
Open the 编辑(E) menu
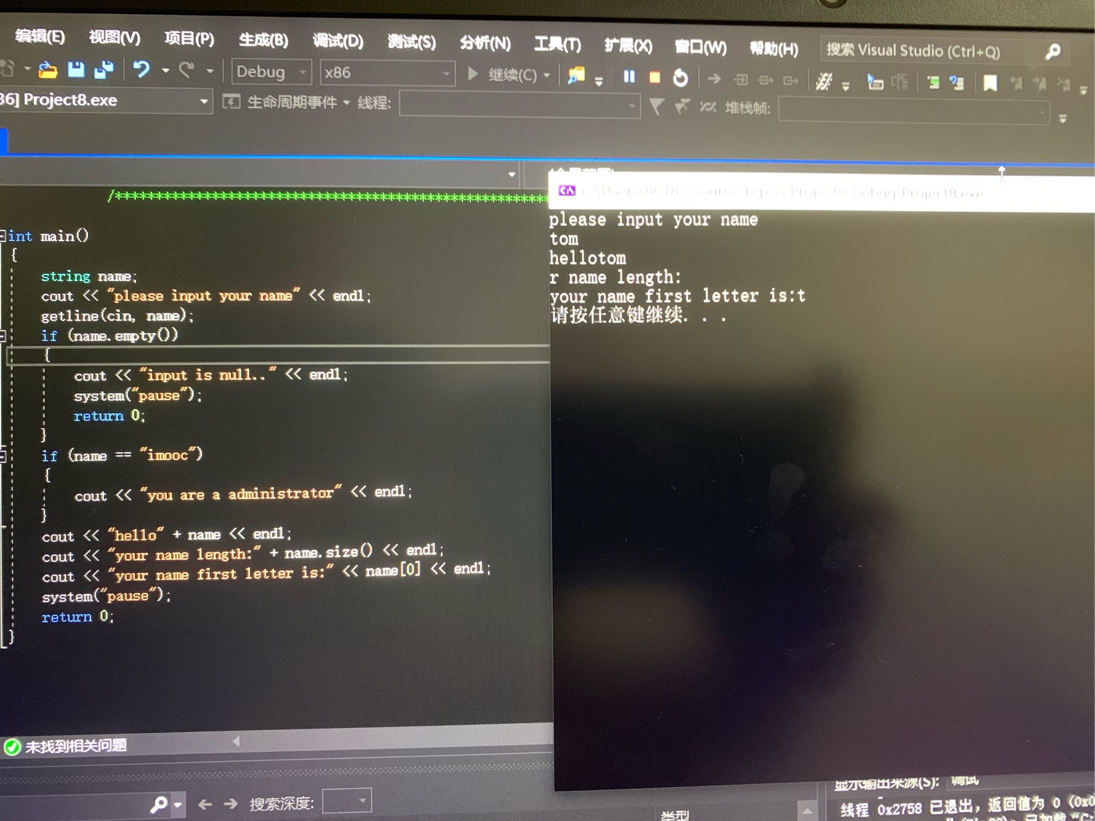tap(40, 37)
